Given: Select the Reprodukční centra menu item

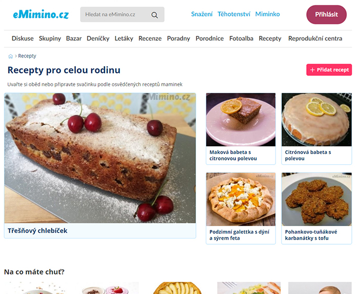Looking at the screenshot, I should point(315,38).
